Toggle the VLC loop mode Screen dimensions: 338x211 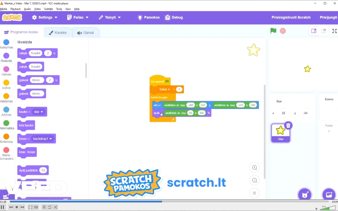(49, 207)
